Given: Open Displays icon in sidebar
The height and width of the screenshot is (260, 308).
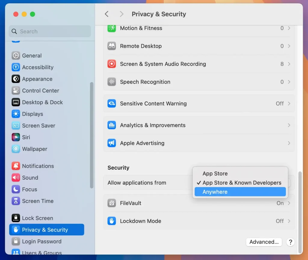Looking at the screenshot, I should pos(16,114).
